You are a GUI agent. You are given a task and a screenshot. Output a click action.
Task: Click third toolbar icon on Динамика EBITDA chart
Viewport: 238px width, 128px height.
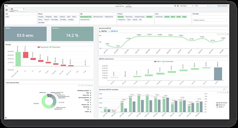(x=223, y=34)
